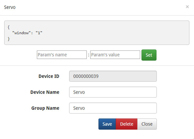194x139 pixels.
Task: Click the Group Name label
Action: pos(45,108)
